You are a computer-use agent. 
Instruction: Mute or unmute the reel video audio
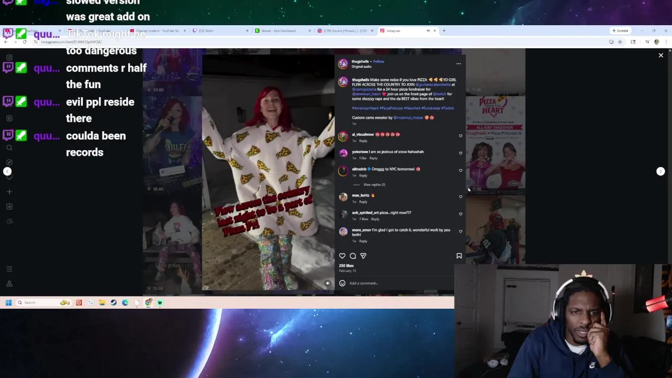click(x=328, y=283)
